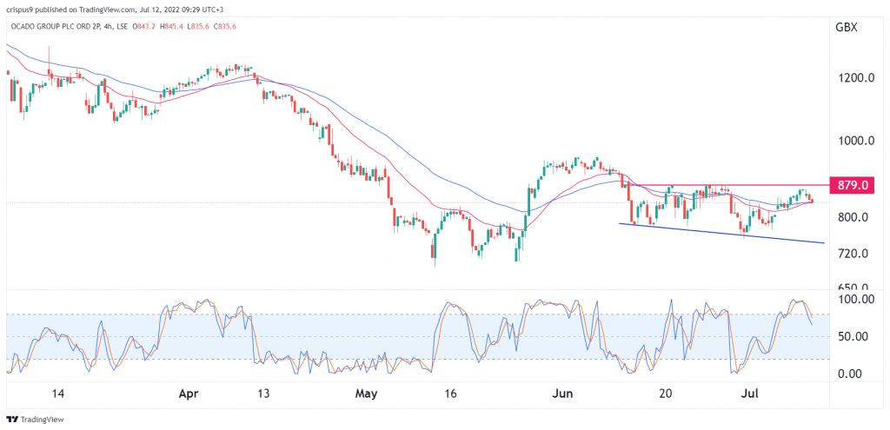890x430 pixels.
Task: Click the 1200.0 price axis value
Action: 856,78
